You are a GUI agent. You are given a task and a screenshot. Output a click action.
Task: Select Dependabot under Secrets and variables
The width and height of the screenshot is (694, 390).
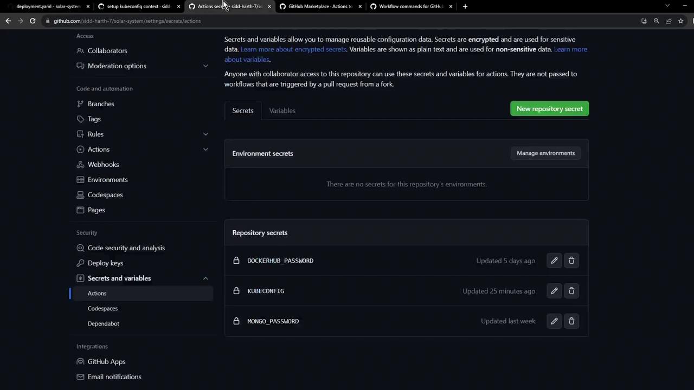pyautogui.click(x=104, y=324)
